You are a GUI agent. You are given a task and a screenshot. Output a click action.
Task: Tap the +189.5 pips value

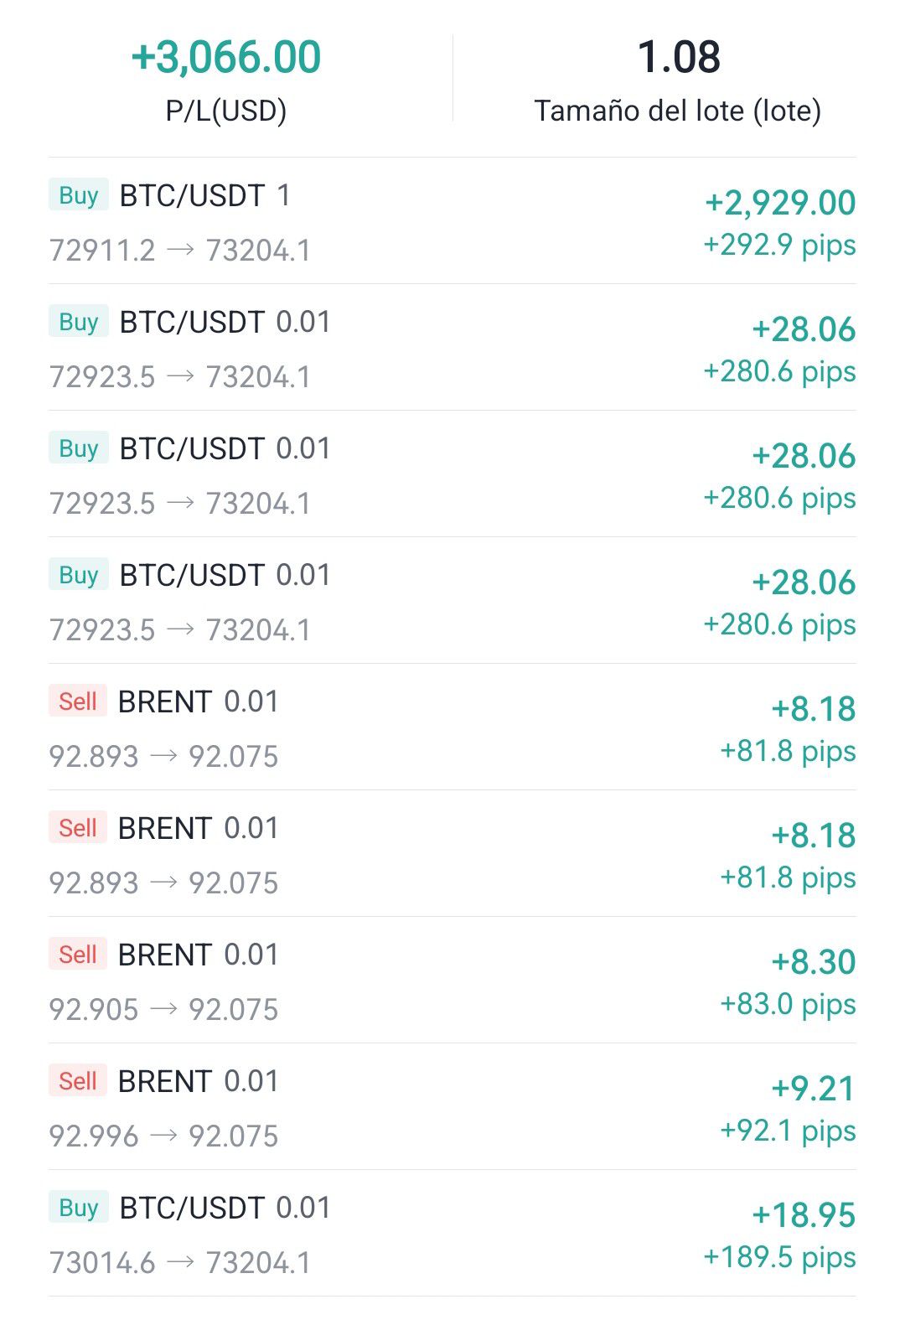pos(779,1257)
